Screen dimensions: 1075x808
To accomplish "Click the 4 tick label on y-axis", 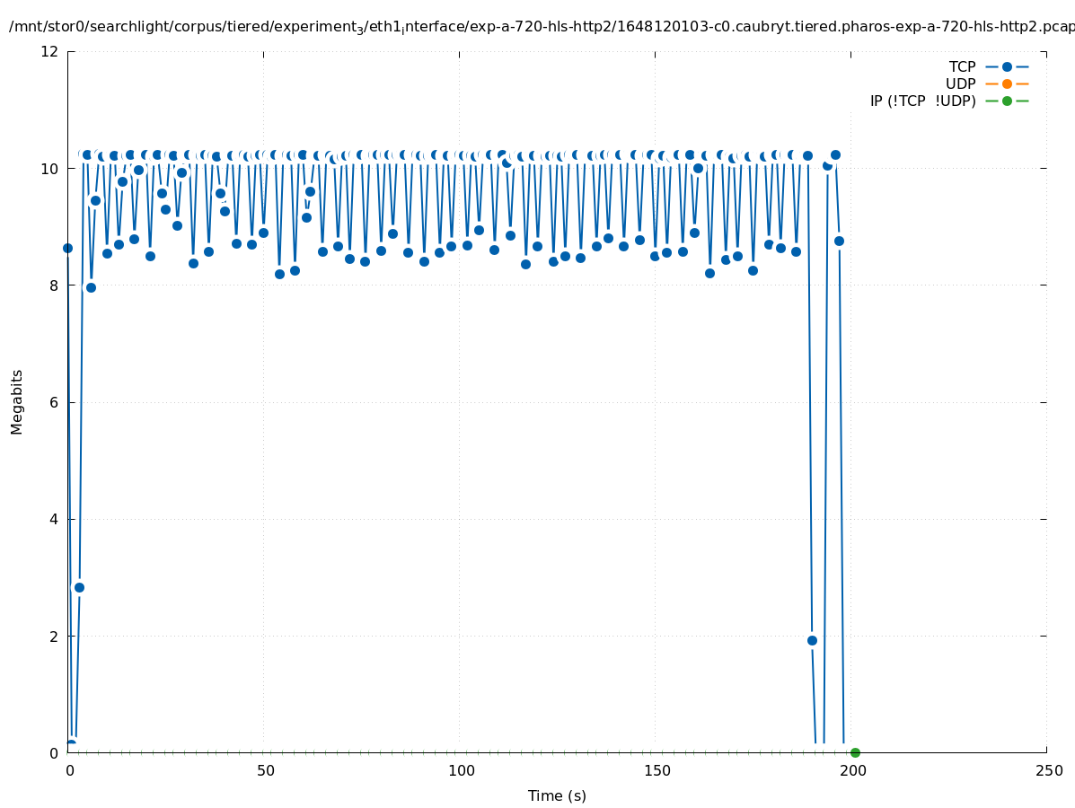I will [54, 519].
